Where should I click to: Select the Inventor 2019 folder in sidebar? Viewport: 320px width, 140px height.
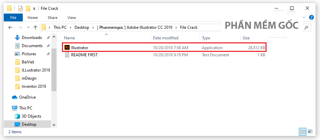34,86
